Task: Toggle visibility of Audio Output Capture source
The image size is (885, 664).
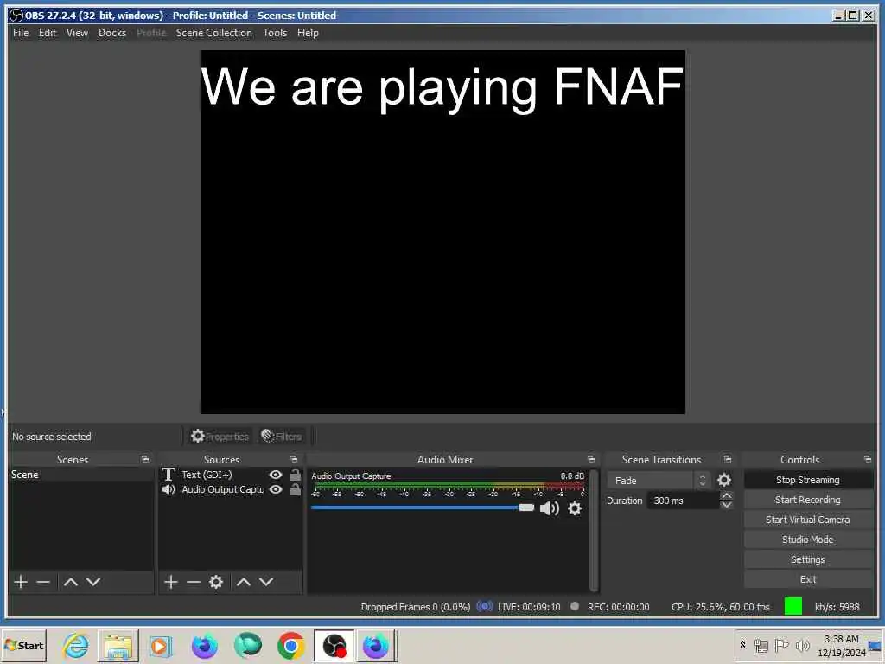Action: pyautogui.click(x=276, y=489)
